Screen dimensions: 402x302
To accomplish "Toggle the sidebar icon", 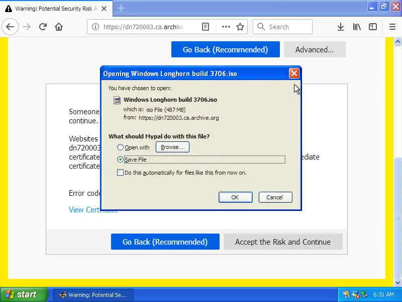I will [373, 27].
